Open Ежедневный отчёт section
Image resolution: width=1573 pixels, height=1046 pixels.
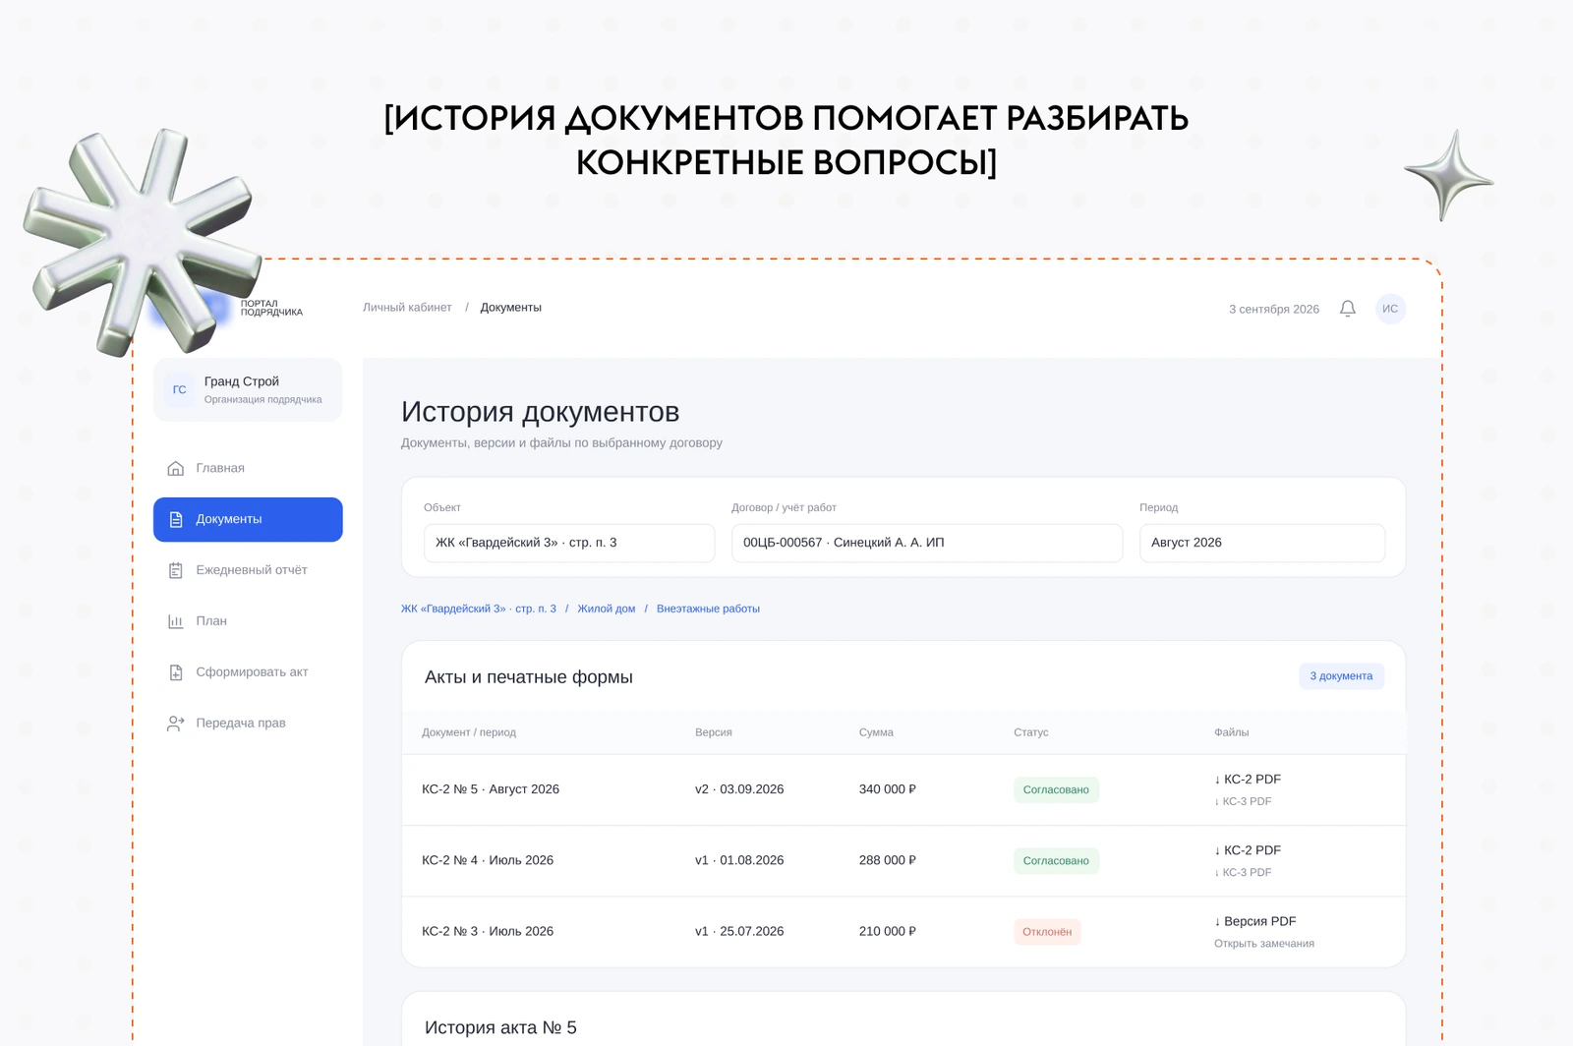248,570
